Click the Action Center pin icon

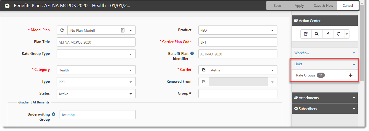tap(328, 34)
